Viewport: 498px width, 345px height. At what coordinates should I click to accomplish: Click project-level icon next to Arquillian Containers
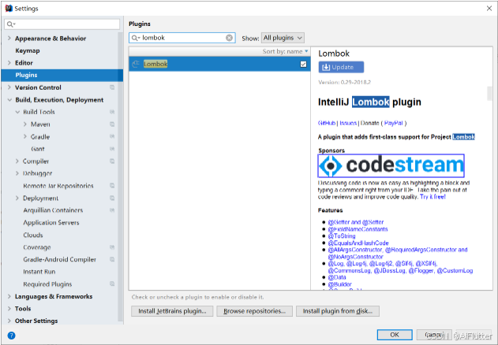tap(112, 210)
